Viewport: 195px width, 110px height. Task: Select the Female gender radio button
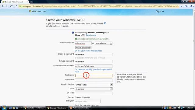click(x=83, y=97)
